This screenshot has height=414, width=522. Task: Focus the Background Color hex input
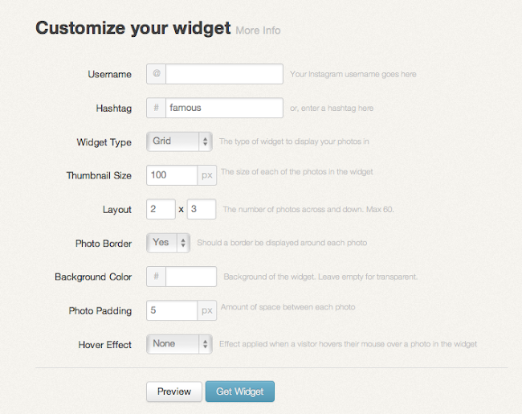point(191,277)
